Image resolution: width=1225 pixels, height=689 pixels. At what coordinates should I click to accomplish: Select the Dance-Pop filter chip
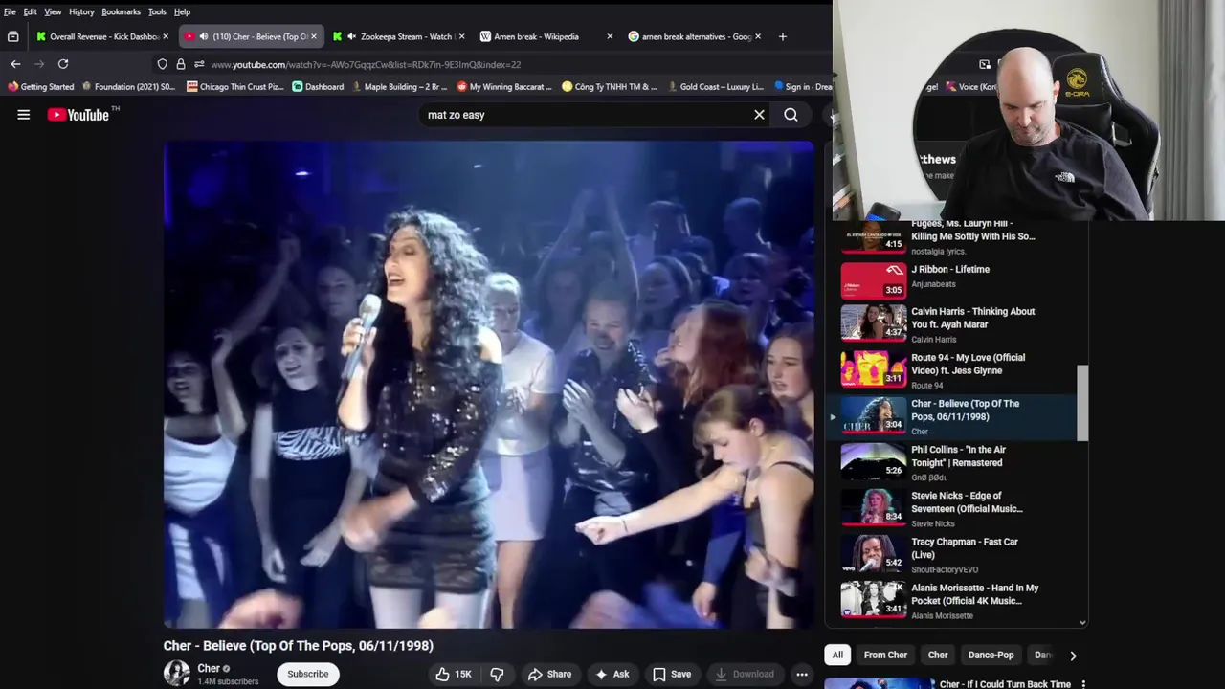click(x=991, y=656)
